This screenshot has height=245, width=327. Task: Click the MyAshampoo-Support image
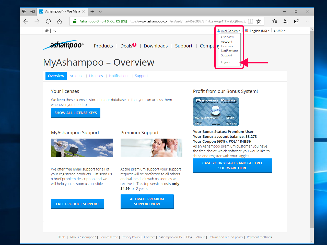[x=82, y=148]
